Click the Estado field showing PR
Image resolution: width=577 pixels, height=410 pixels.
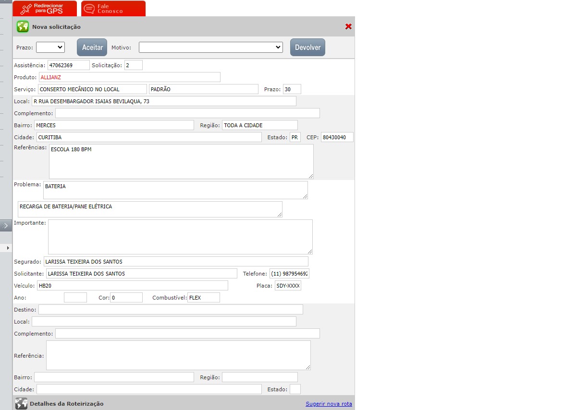point(295,137)
